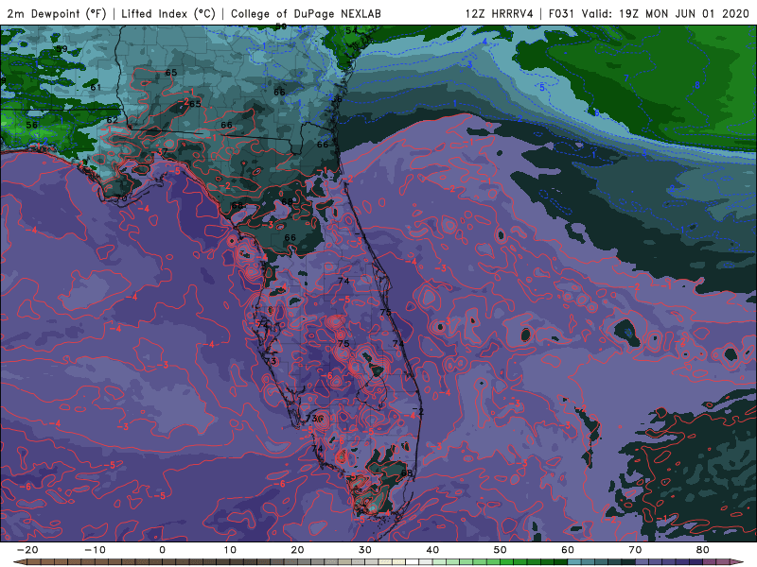Click the 'Valid: 19Z MON JUN 01 2020' text
The height and width of the screenshot is (567, 757).
(x=665, y=13)
